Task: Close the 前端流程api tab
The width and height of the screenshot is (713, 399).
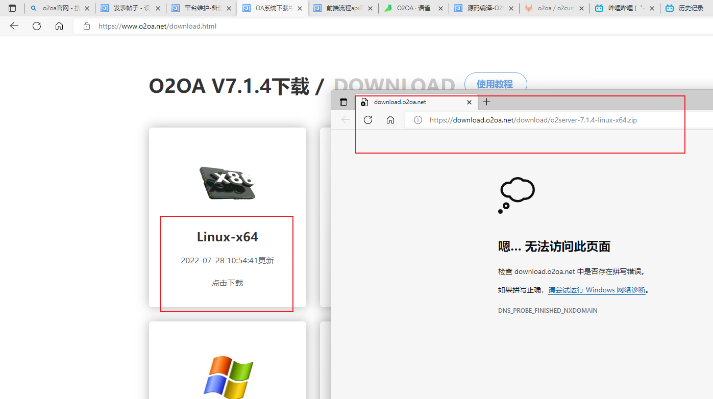Action: tap(370, 8)
